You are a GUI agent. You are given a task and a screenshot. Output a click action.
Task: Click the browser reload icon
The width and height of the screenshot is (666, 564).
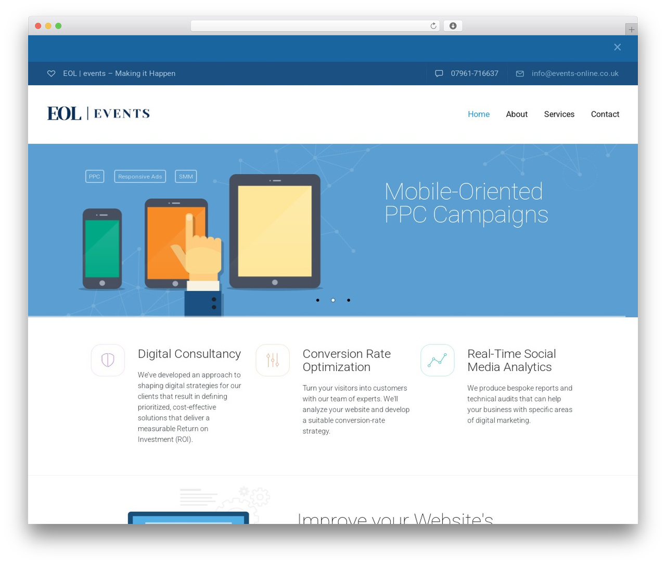tap(433, 26)
